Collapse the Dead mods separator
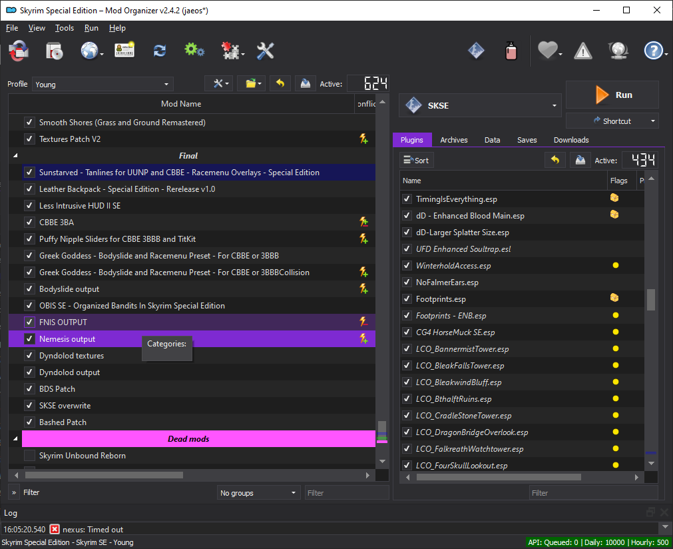Screen dimensions: 673x549 click(15, 438)
